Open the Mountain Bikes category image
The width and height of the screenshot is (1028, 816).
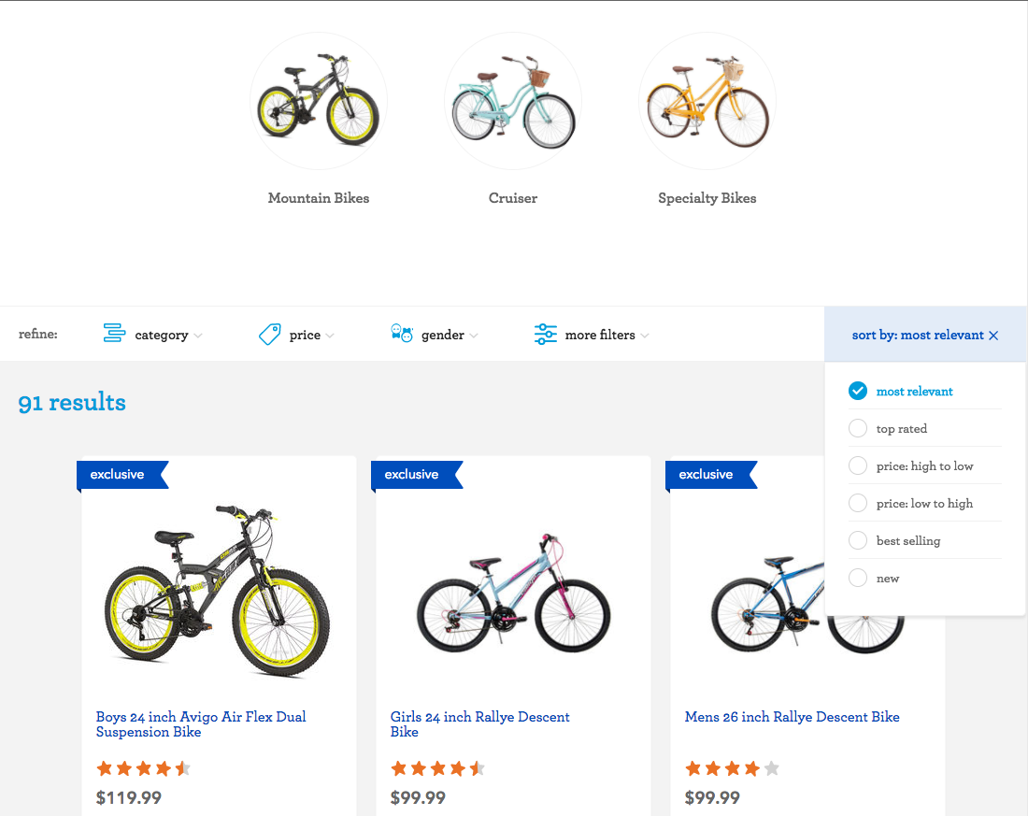click(x=319, y=101)
